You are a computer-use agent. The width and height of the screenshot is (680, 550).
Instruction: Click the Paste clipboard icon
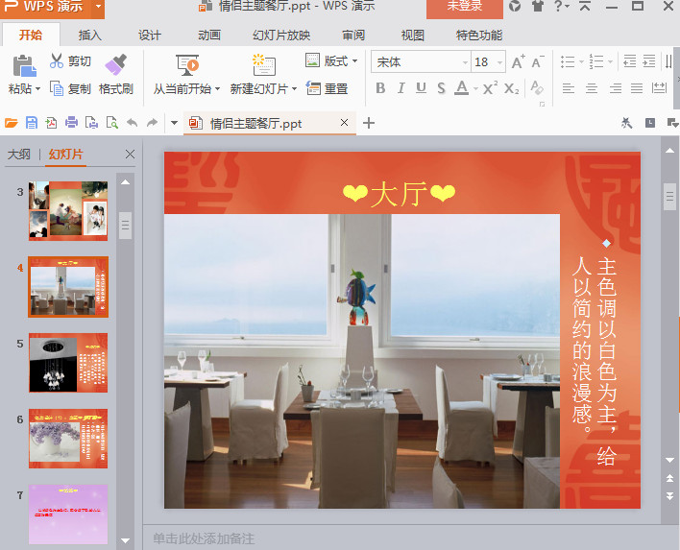(x=24, y=66)
